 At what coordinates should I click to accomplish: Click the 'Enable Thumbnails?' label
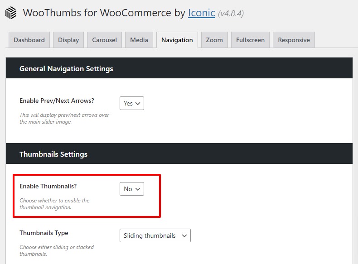click(x=48, y=186)
